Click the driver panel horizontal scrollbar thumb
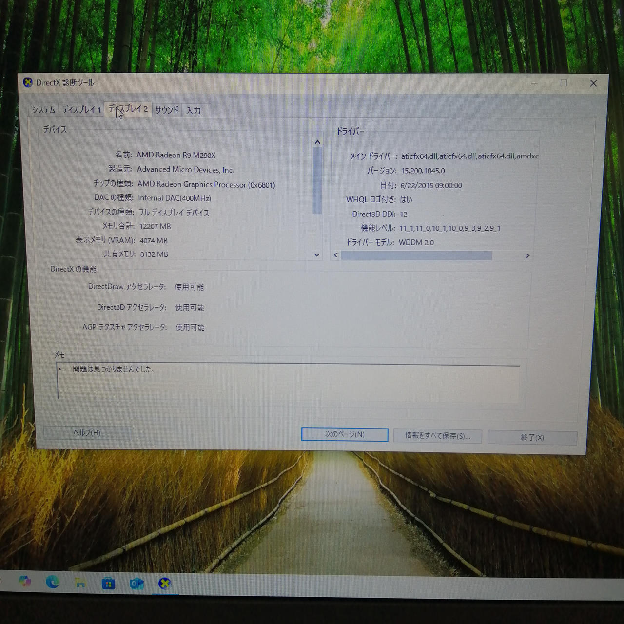Screen dimensions: 624x624 click(x=416, y=255)
